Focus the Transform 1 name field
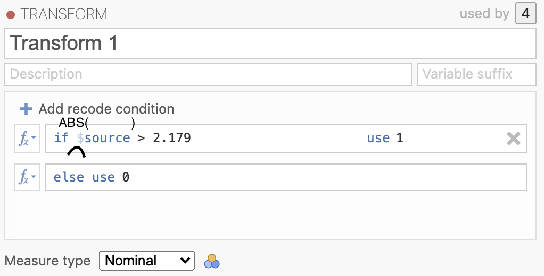Viewport: 544px width, 276px height. tap(270, 44)
